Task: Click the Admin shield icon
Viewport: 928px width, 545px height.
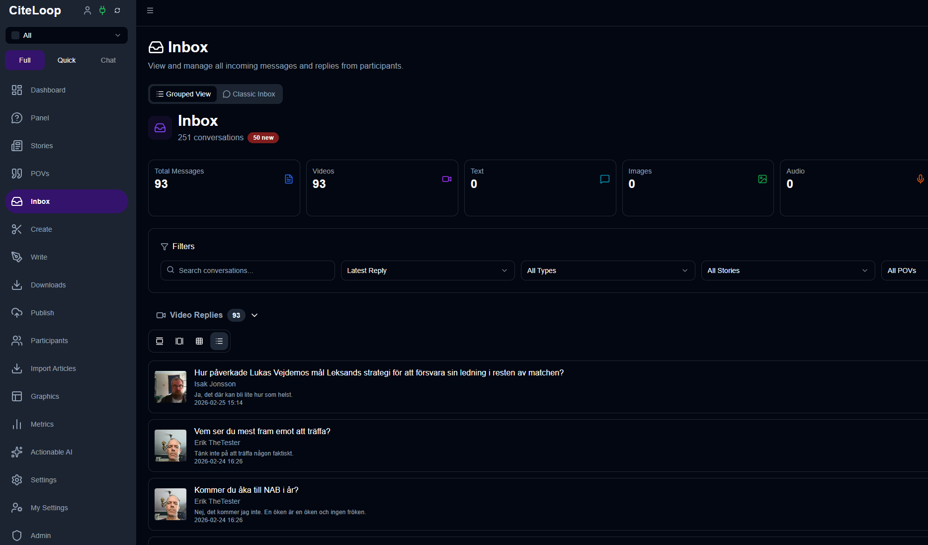Action: tap(17, 536)
